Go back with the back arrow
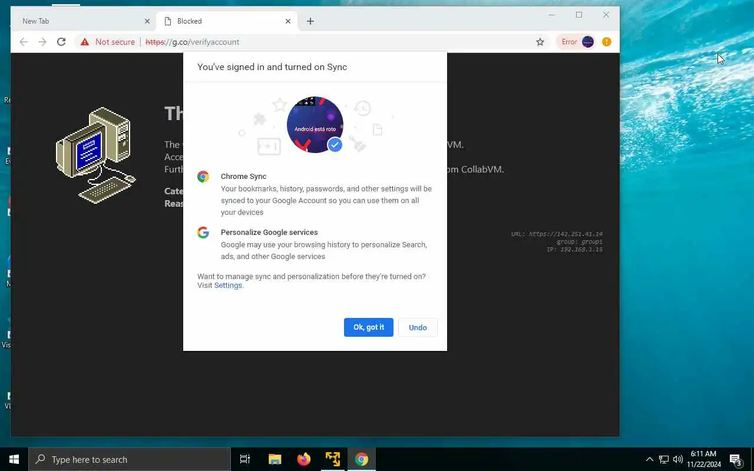 pos(24,42)
